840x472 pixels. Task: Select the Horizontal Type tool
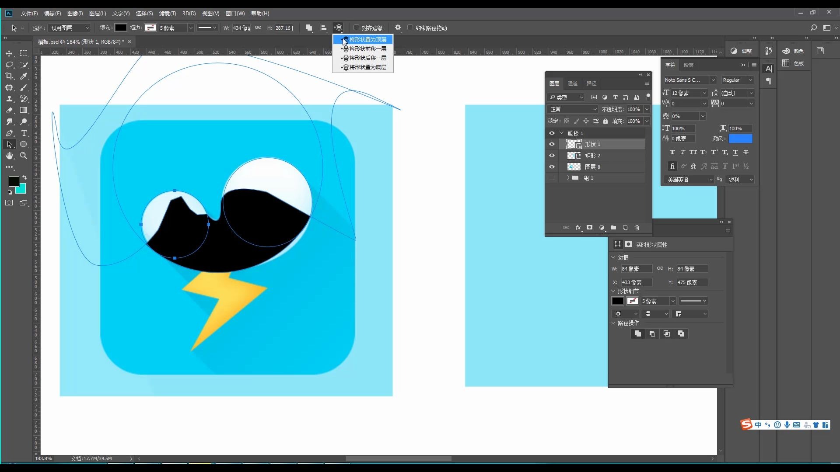click(24, 133)
